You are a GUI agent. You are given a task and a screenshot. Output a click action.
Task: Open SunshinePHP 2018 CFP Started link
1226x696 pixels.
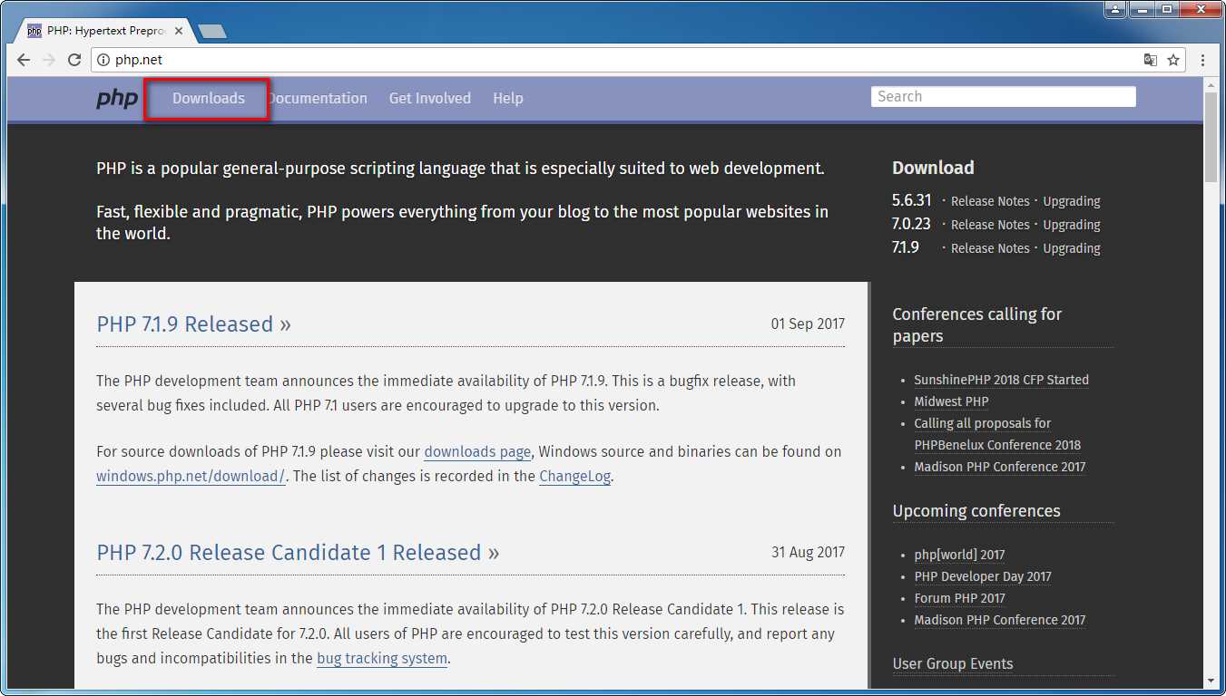pyautogui.click(x=1002, y=380)
